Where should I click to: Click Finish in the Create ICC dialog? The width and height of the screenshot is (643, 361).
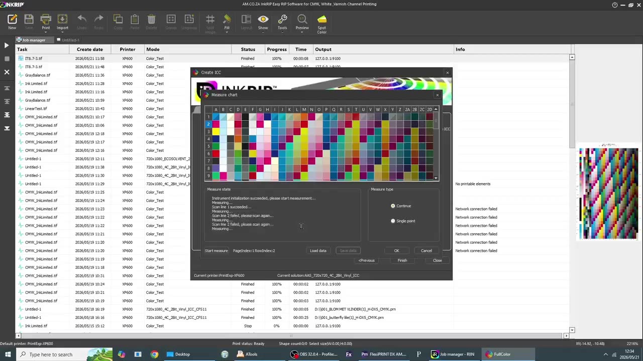pos(402,261)
